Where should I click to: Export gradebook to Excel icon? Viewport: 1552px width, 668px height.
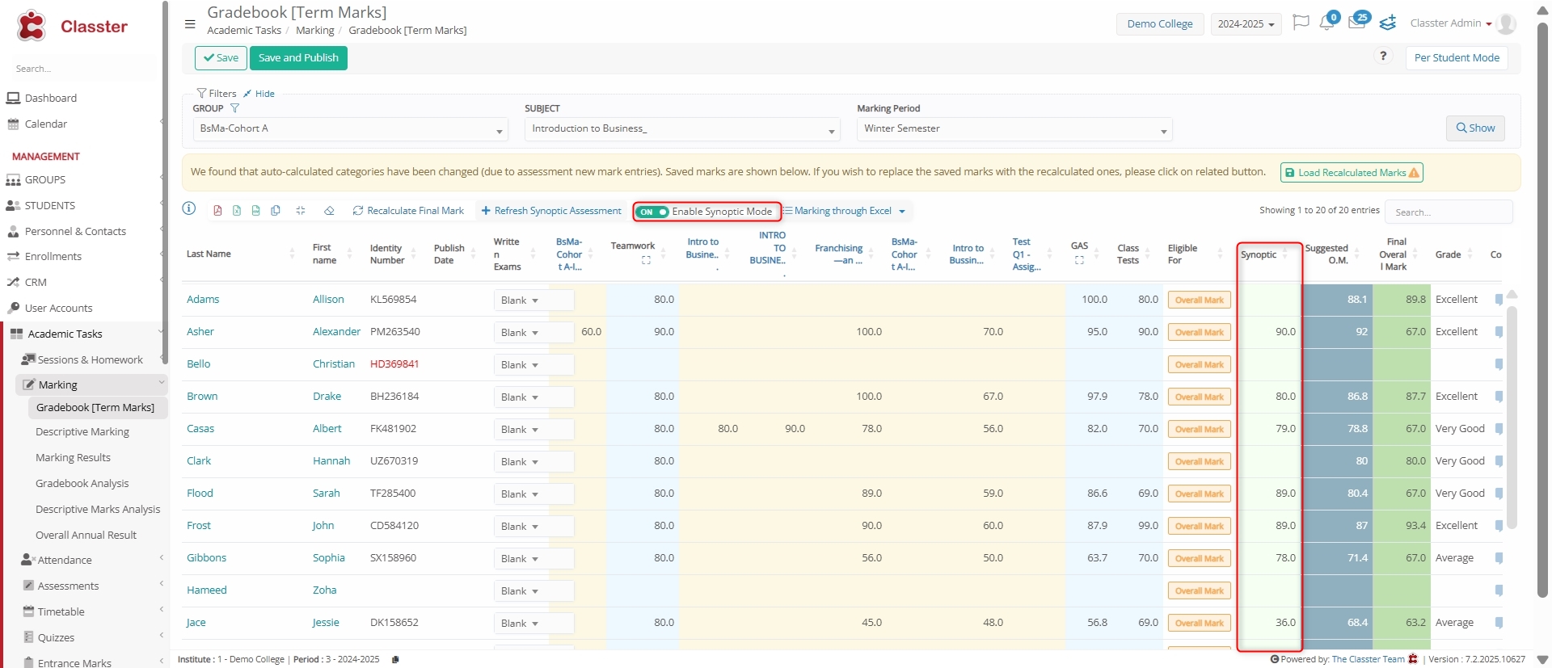tap(237, 211)
